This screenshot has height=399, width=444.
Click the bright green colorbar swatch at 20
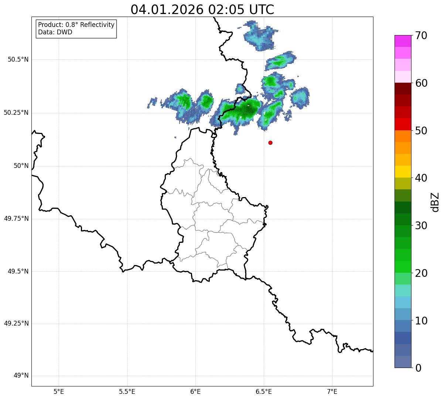tap(403, 267)
